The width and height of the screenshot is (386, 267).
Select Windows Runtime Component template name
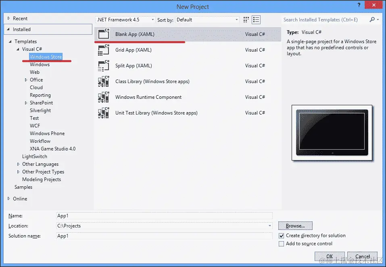coord(148,97)
